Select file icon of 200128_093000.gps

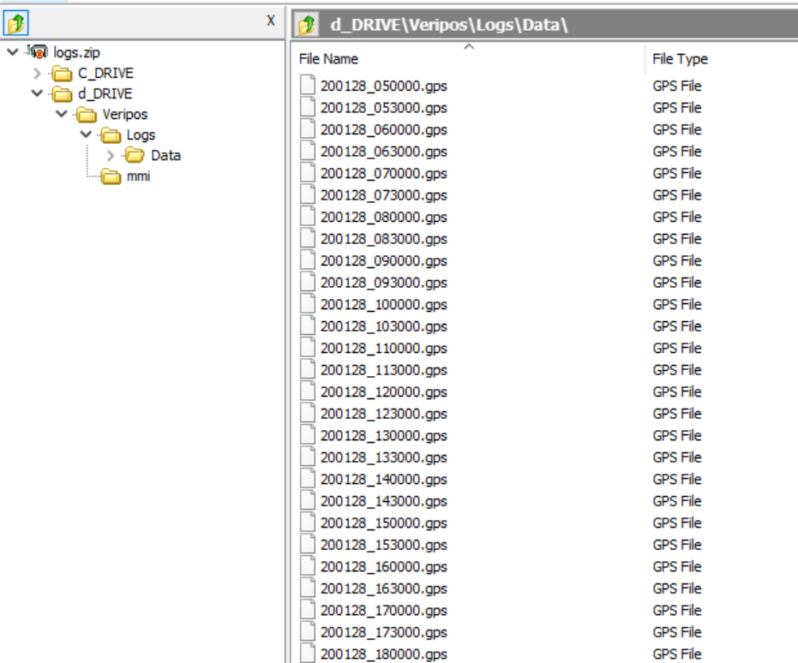308,282
